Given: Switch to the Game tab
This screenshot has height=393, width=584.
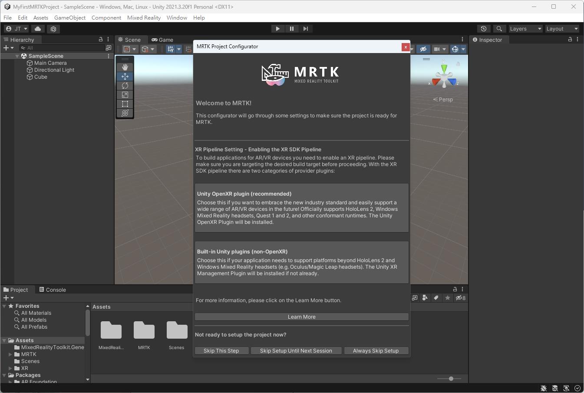Looking at the screenshot, I should coord(165,40).
